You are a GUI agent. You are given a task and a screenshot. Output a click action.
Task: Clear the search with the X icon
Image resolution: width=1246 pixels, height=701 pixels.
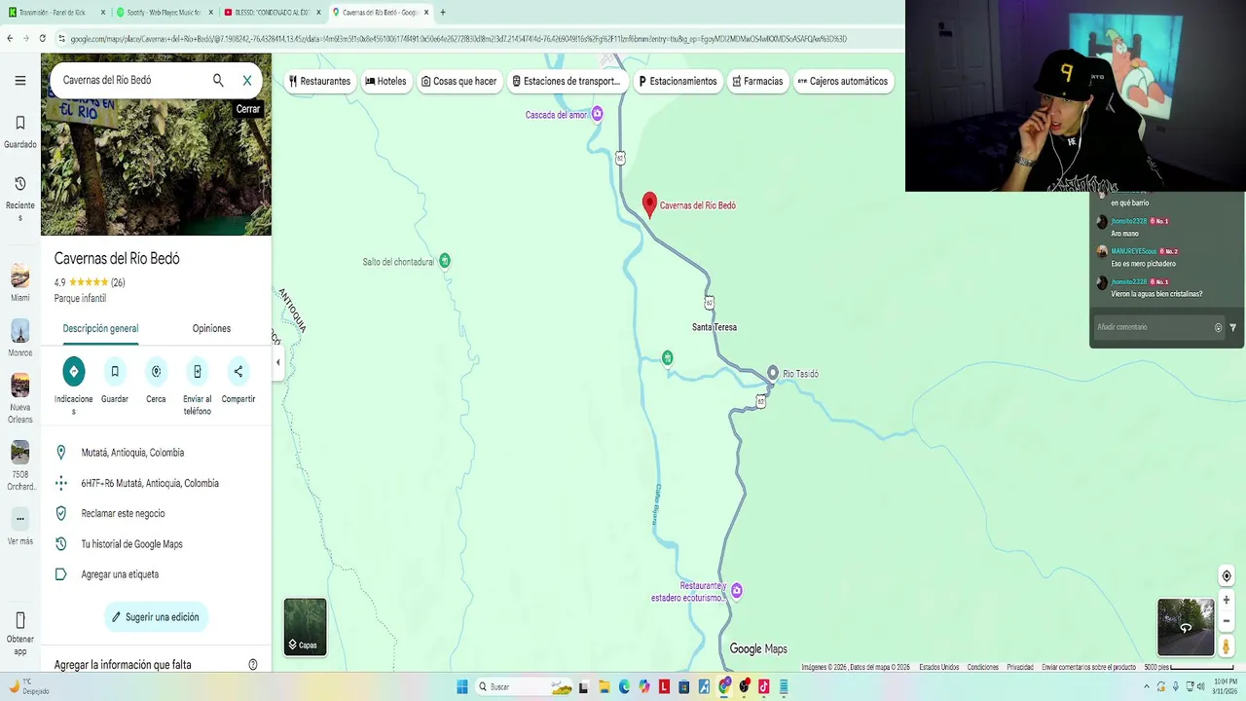(247, 81)
